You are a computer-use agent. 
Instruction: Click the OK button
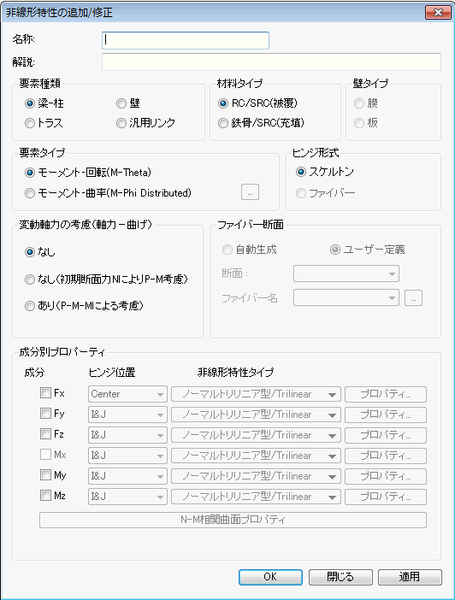coord(270,577)
